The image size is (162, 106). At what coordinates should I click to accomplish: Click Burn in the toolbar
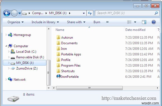[x=97, y=22]
